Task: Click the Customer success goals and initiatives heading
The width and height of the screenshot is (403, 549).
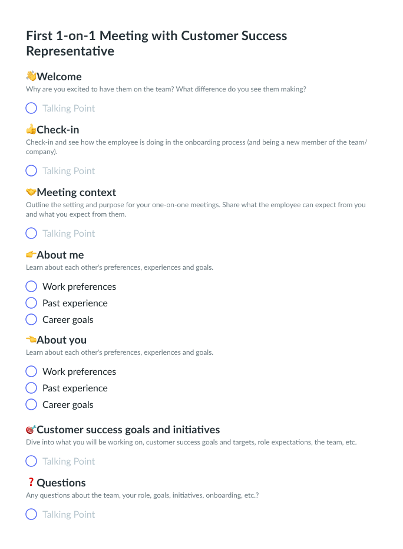Action: [128, 429]
